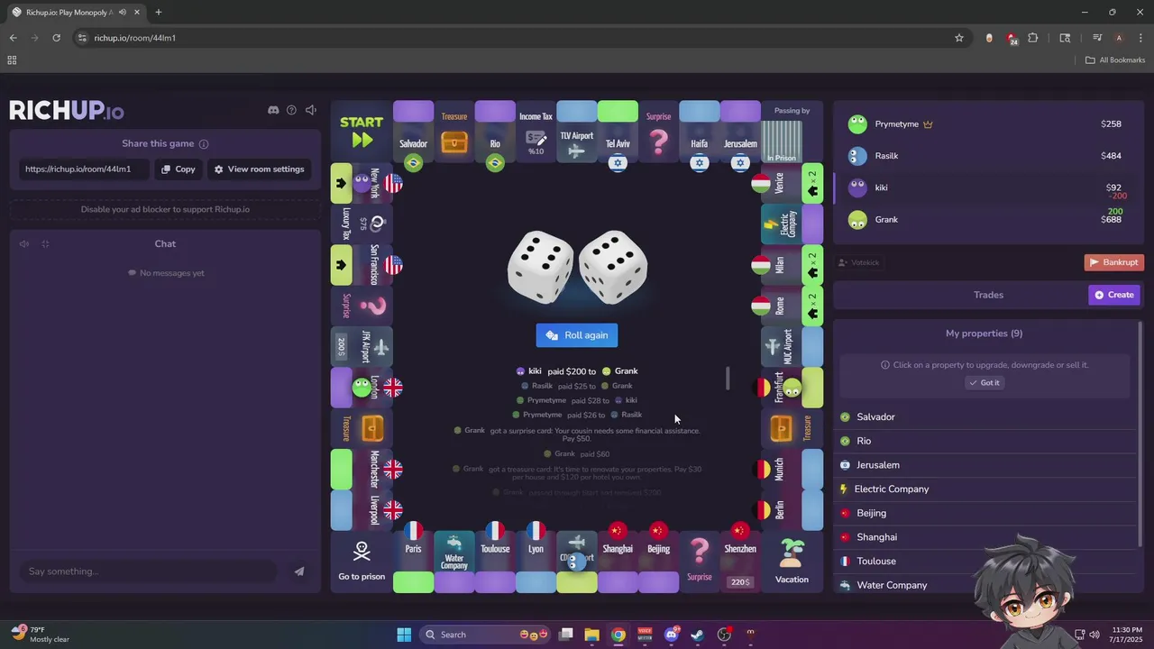Focus the Say something chat input

pyautogui.click(x=149, y=571)
